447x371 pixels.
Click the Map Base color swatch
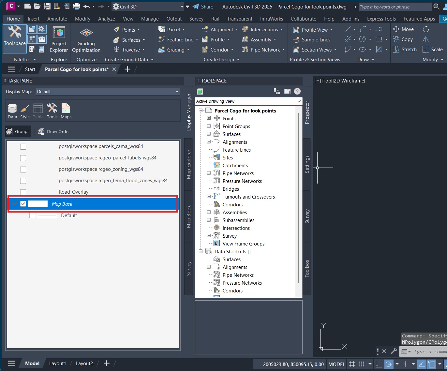pos(38,203)
